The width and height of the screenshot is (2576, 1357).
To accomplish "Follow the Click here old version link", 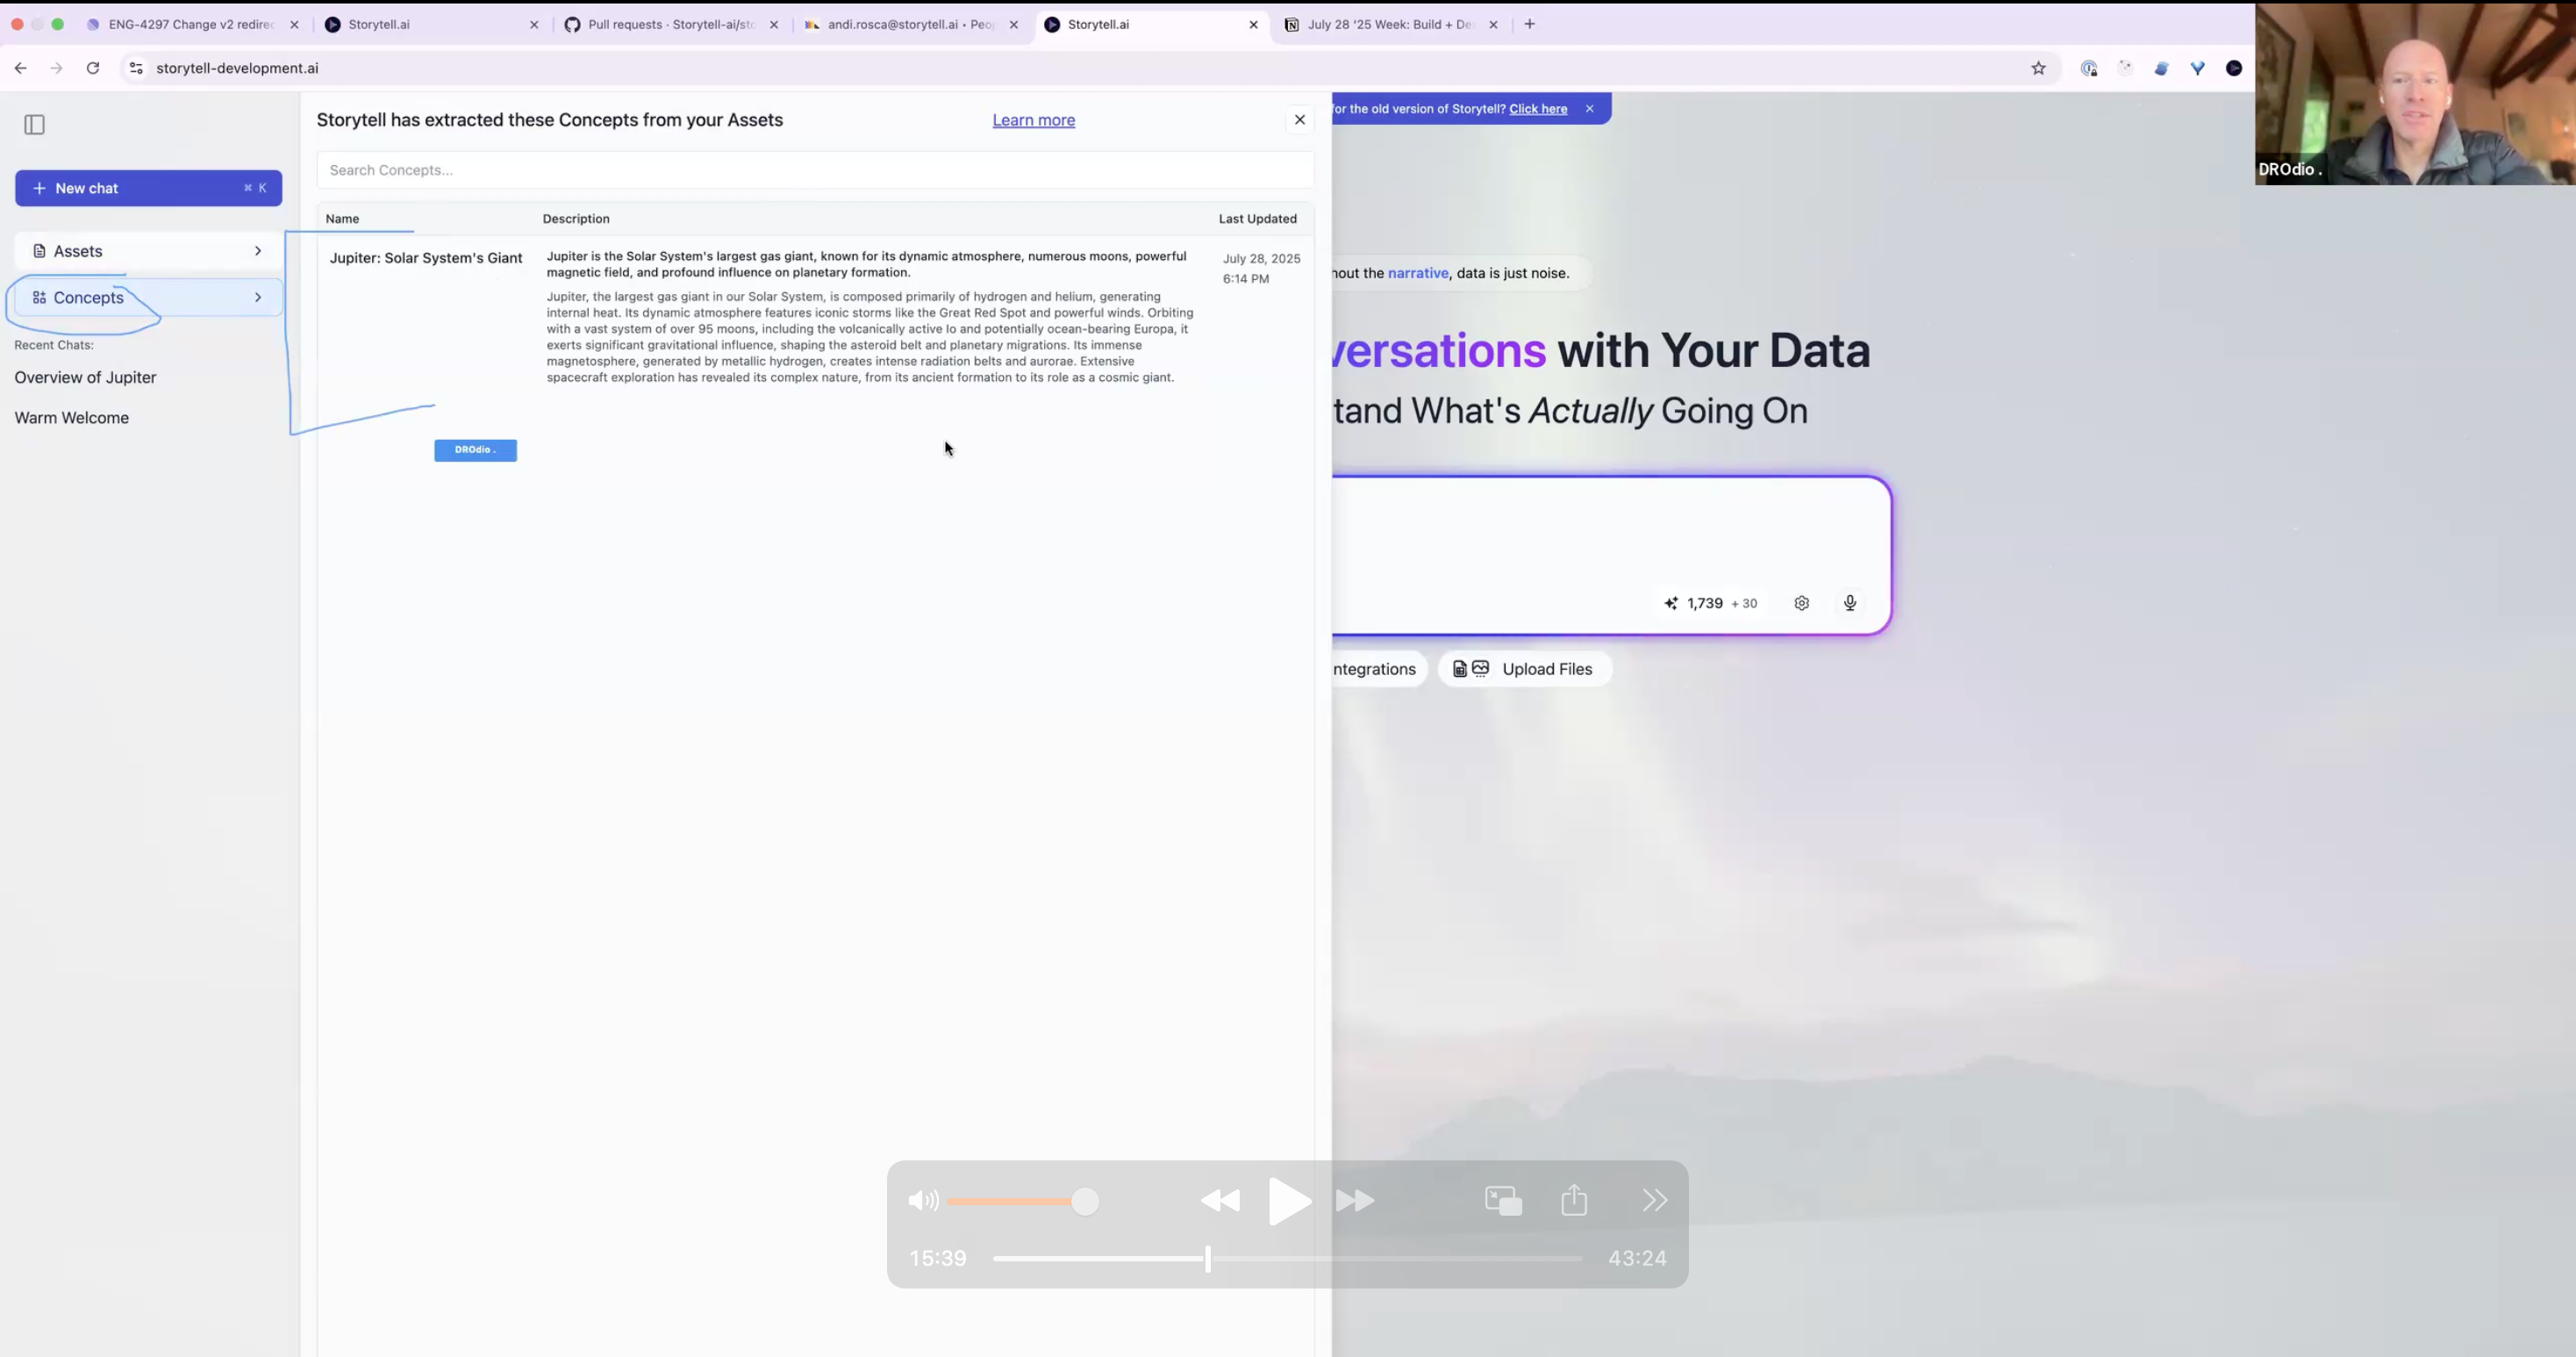I will point(1538,109).
